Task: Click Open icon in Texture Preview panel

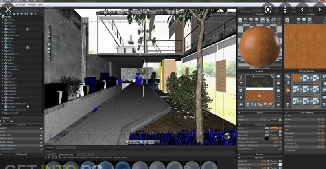Action: (299, 20)
